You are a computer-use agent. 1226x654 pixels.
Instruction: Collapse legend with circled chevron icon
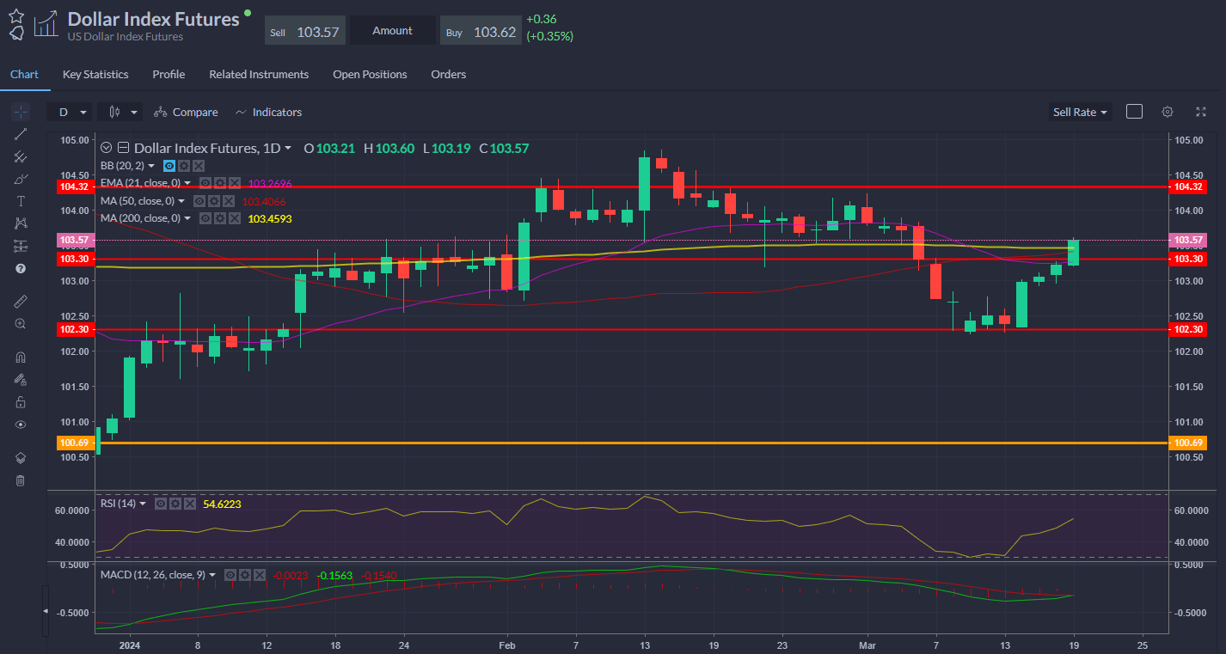(x=107, y=148)
